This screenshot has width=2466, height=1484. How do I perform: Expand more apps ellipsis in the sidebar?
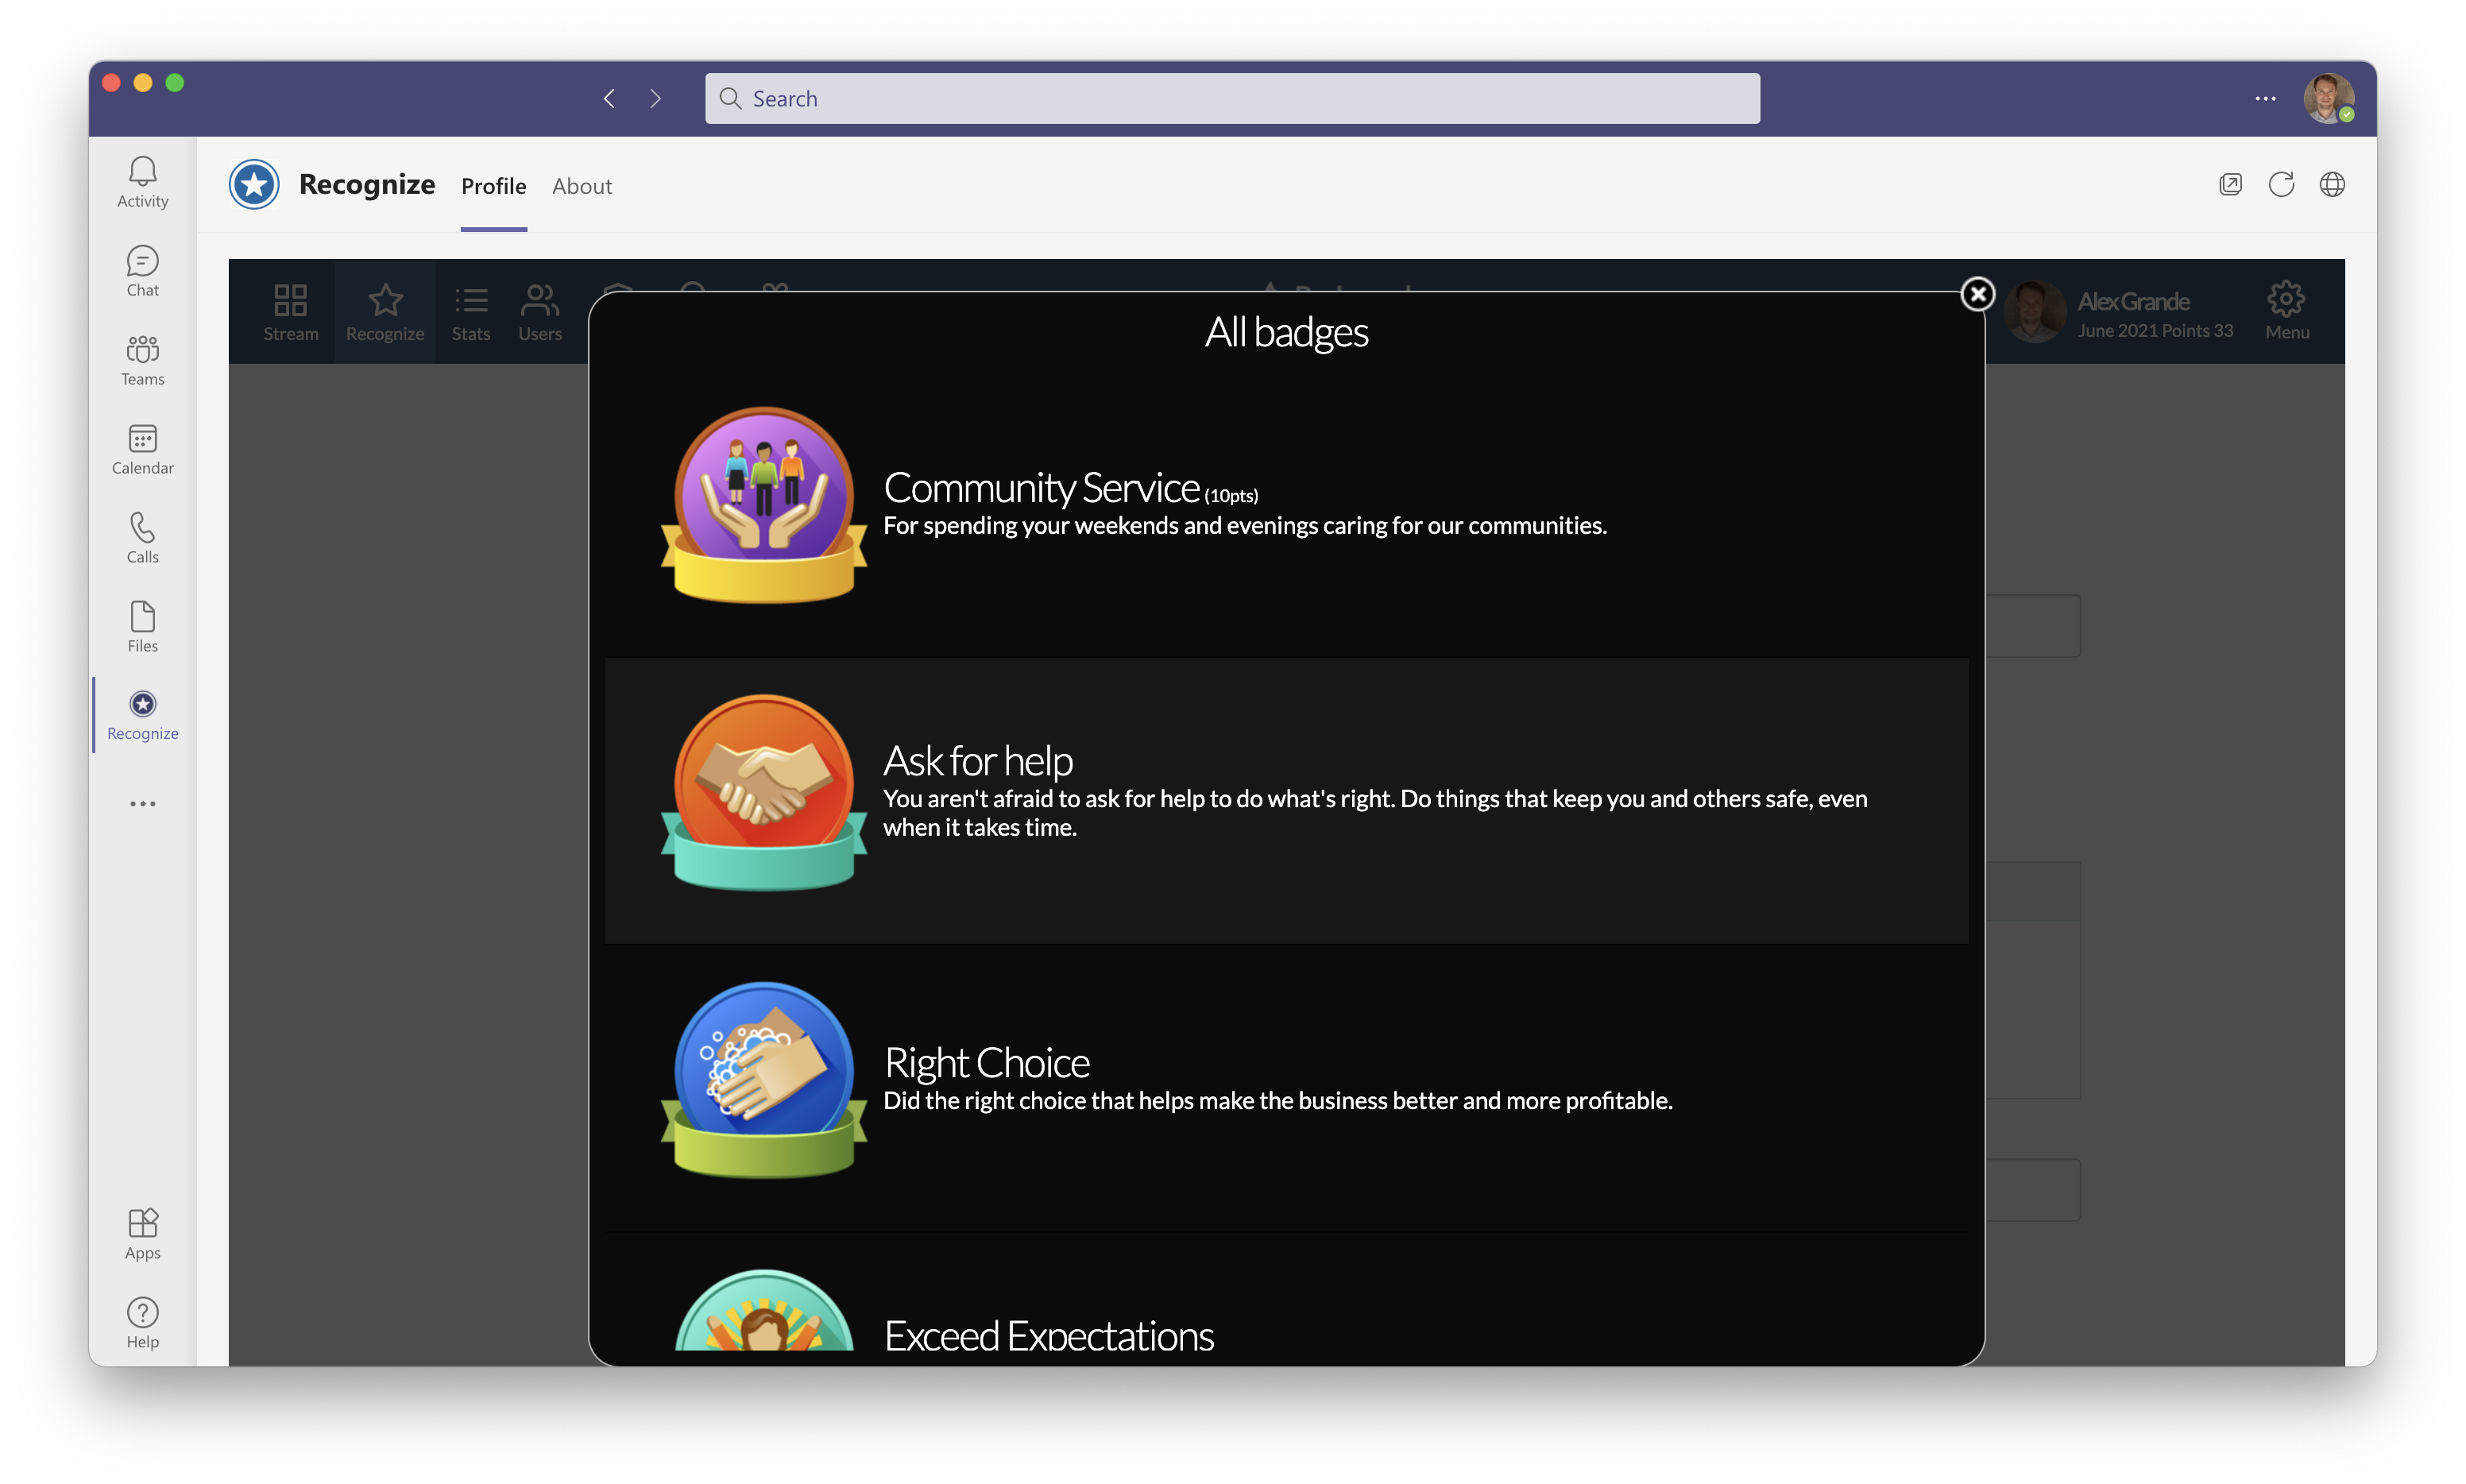tap(142, 804)
